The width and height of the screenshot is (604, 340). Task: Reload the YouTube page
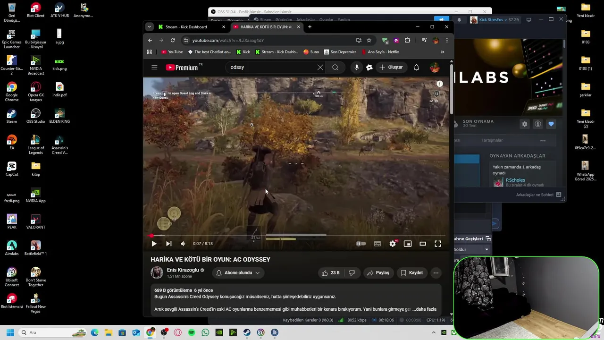click(173, 41)
